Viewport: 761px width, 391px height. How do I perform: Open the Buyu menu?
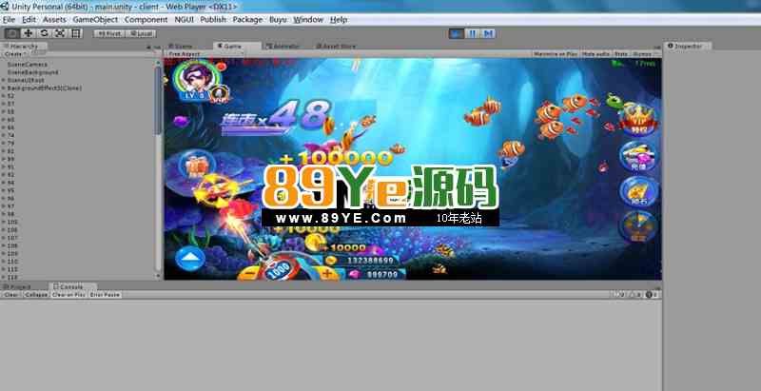pos(278,19)
